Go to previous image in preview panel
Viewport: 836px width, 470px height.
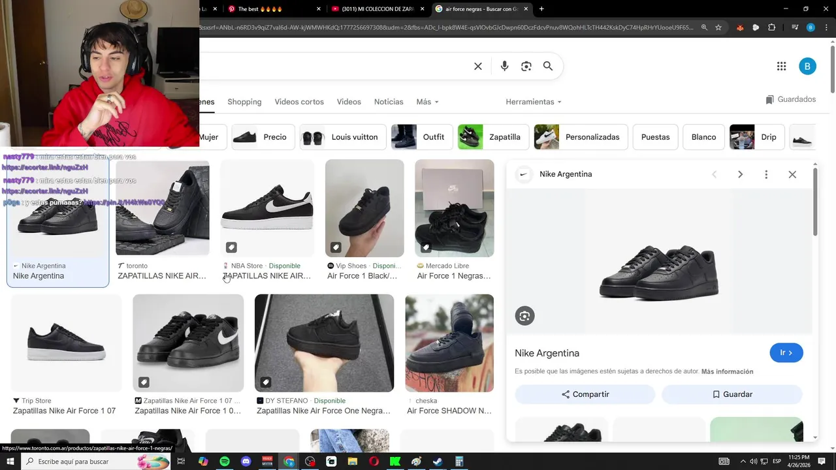pos(714,174)
